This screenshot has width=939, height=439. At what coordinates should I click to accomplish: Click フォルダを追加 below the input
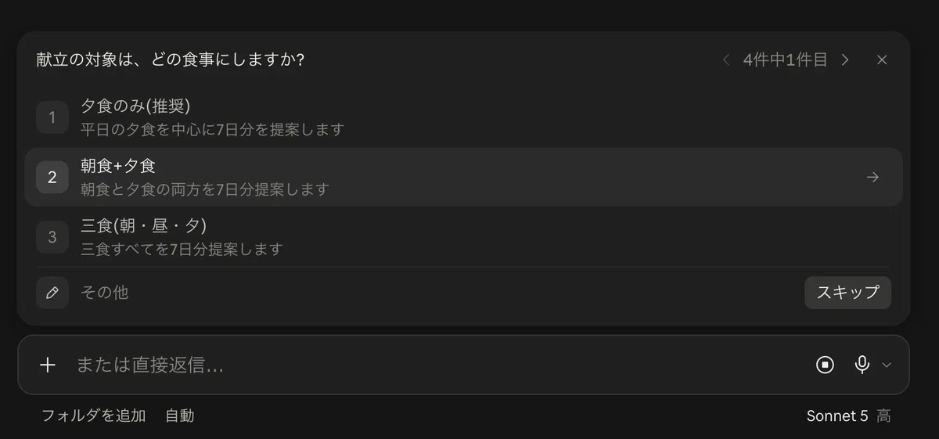[x=94, y=416]
